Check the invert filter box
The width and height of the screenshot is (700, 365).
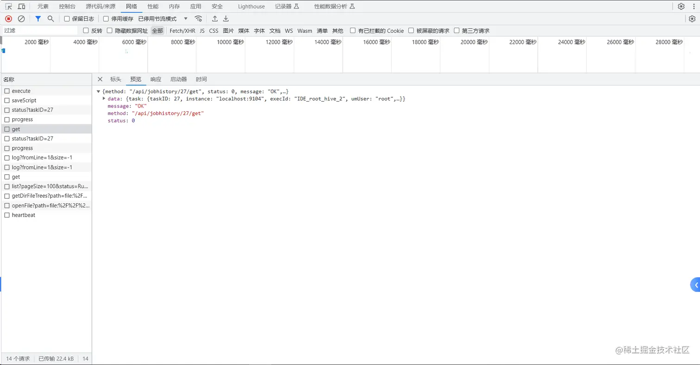pos(86,30)
